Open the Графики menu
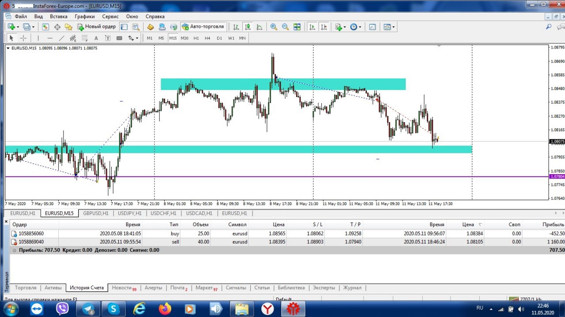 pos(85,16)
